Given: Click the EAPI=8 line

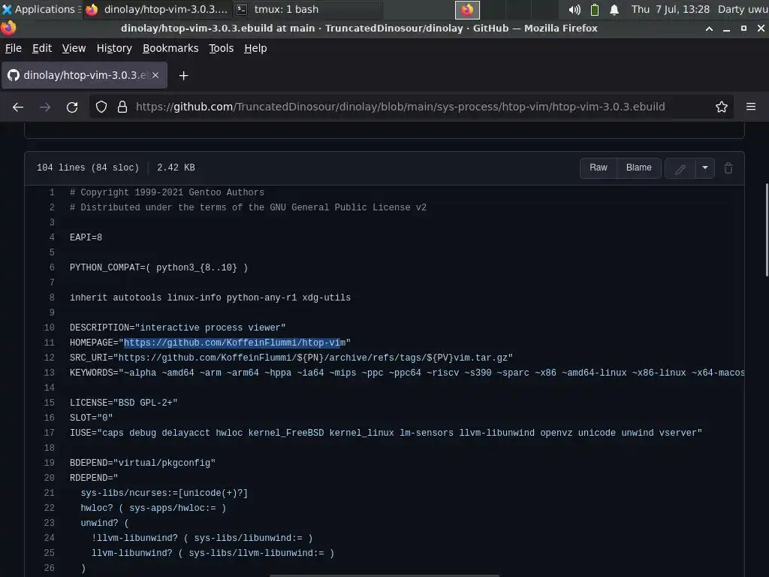Looking at the screenshot, I should pos(86,237).
